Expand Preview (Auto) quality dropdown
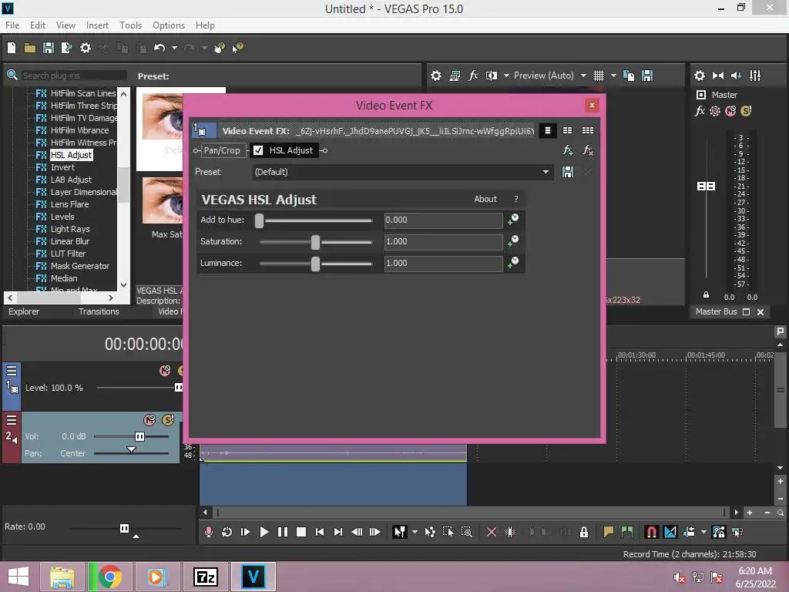Screen dimensions: 789x592 coord(583,76)
